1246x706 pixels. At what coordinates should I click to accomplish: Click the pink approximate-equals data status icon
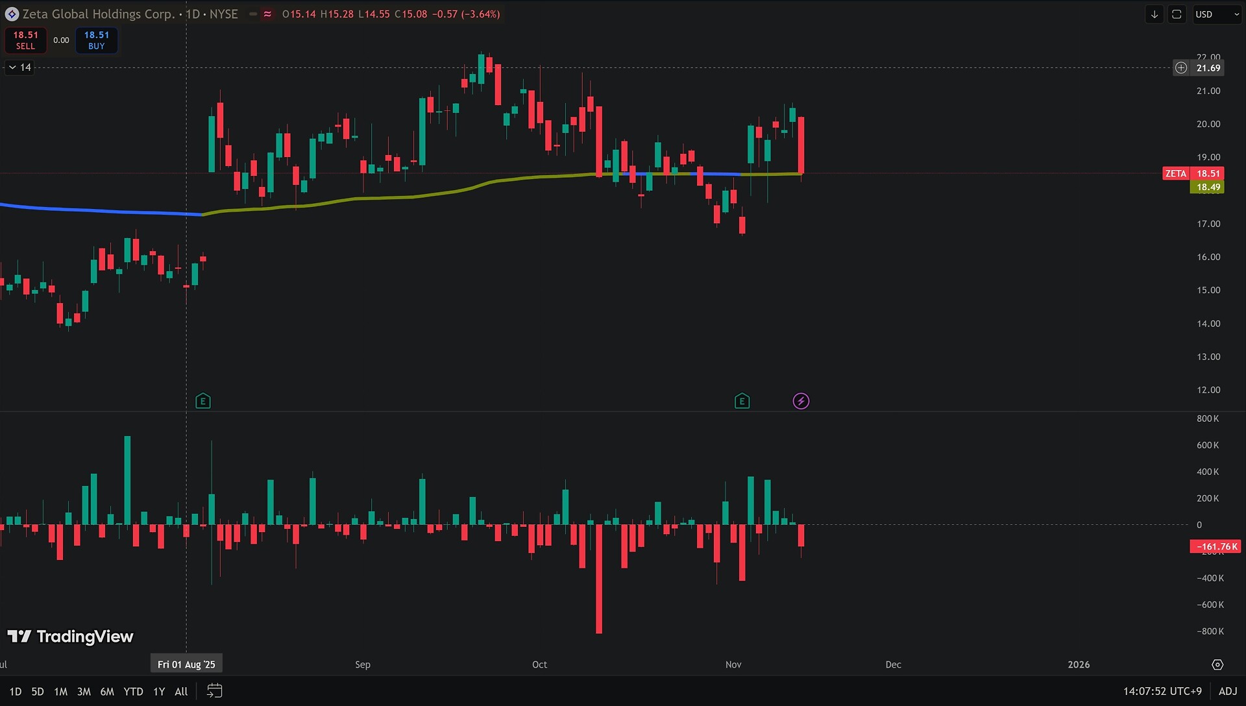pyautogui.click(x=267, y=14)
